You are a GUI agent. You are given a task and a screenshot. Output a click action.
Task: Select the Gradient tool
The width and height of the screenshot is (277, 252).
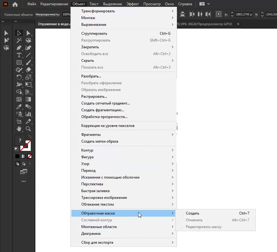pos(28,99)
